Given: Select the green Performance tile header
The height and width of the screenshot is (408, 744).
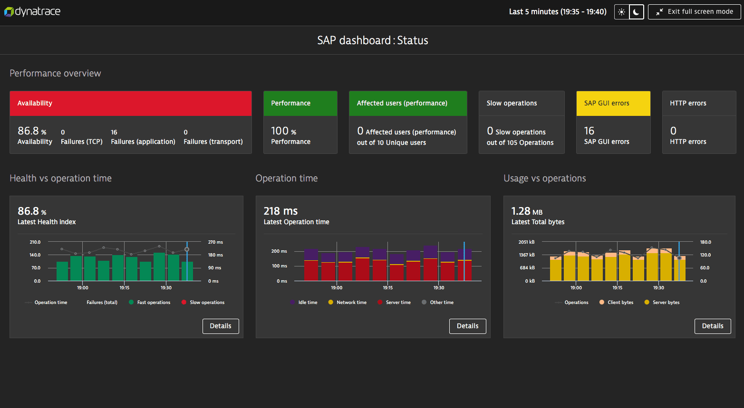Looking at the screenshot, I should pos(300,103).
